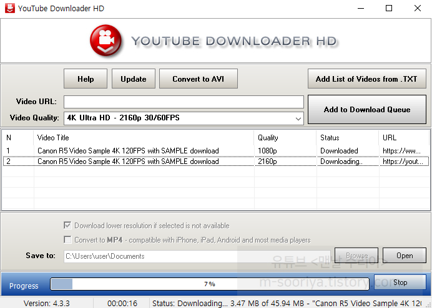Image resolution: width=432 pixels, height=308 pixels.
Task: Click the Quality column header
Action: [x=285, y=138]
